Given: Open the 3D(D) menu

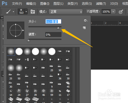Looking at the screenshot, I should coord(114,4).
